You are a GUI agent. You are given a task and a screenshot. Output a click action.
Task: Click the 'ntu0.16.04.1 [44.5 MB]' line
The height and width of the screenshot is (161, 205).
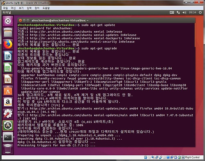(x=37, y=112)
